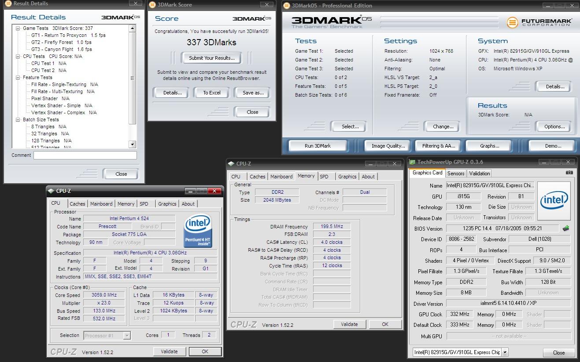This screenshot has width=580, height=362.
Task: Click the 337 3DMarks score text
Action: 211,43
